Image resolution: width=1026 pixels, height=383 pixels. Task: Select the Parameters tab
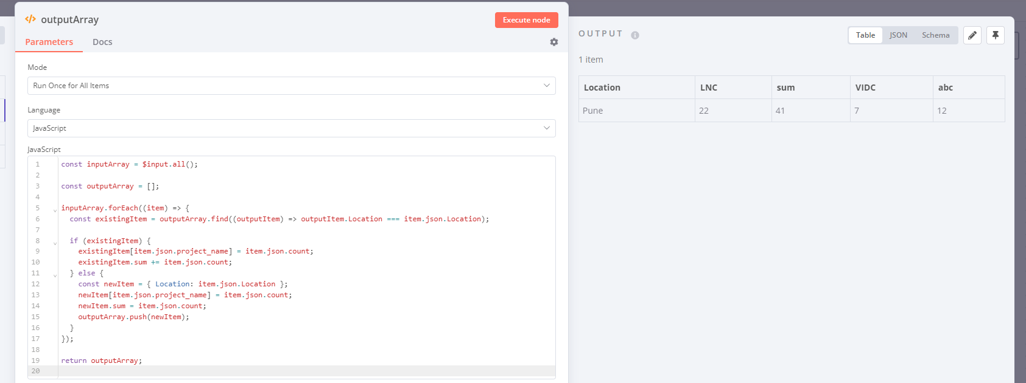coord(49,42)
